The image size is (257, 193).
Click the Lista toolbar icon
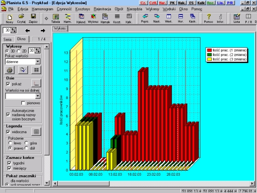coord(236,19)
